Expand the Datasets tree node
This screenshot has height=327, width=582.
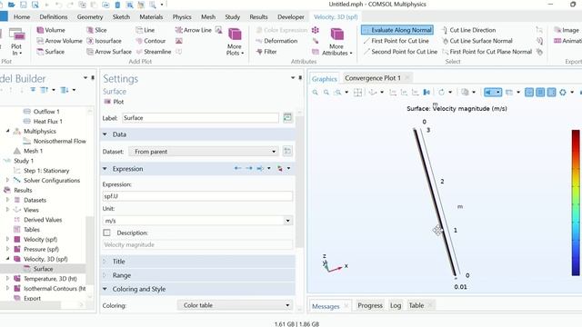click(x=7, y=200)
